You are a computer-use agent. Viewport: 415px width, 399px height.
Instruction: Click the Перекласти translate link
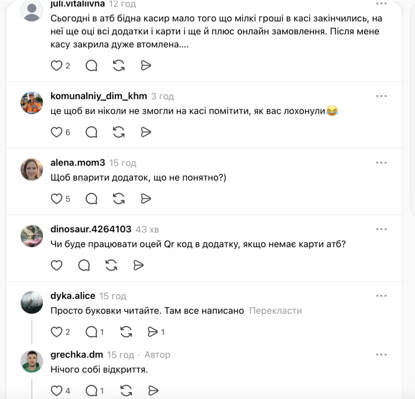[275, 310]
